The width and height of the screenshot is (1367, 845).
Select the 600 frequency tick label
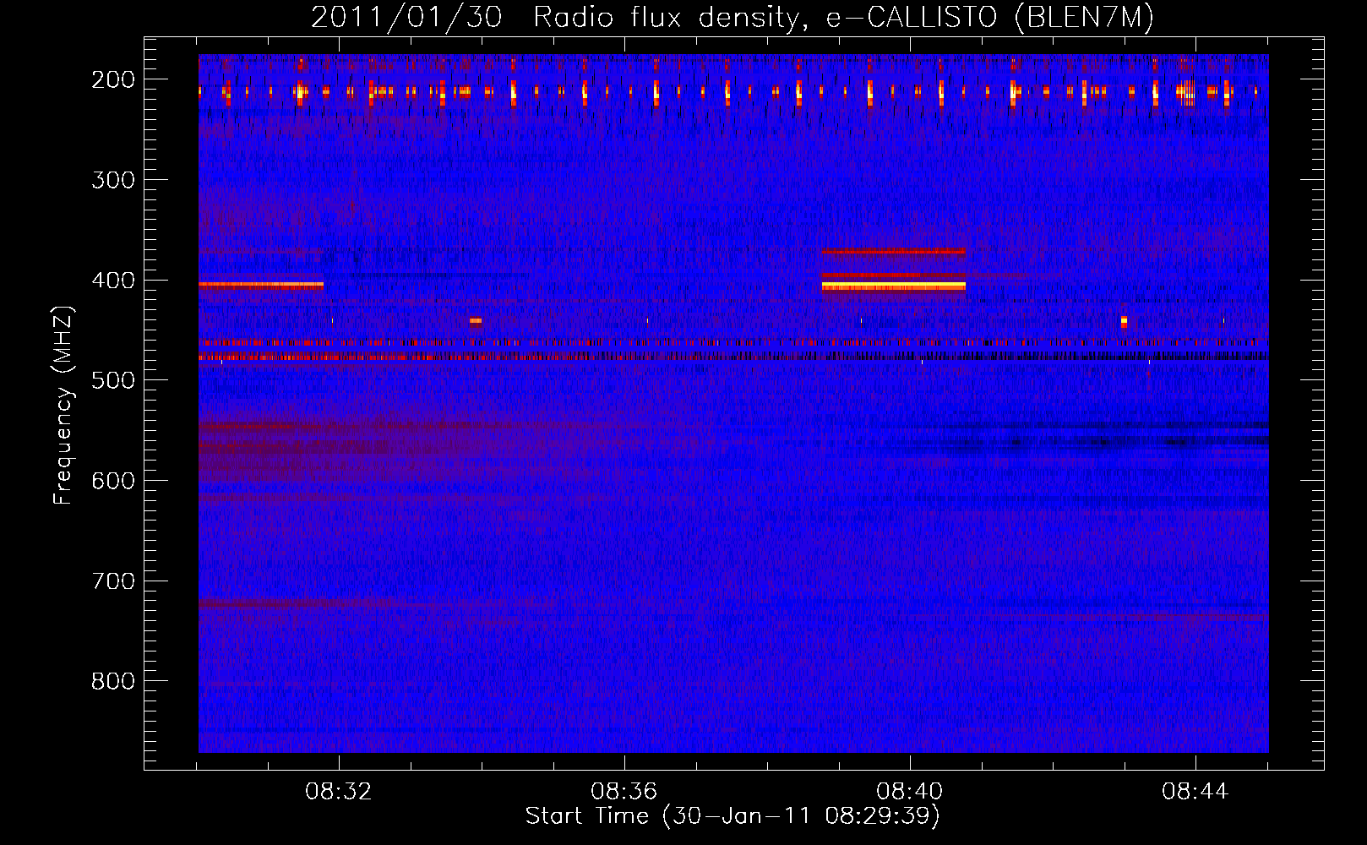pyautogui.click(x=113, y=481)
